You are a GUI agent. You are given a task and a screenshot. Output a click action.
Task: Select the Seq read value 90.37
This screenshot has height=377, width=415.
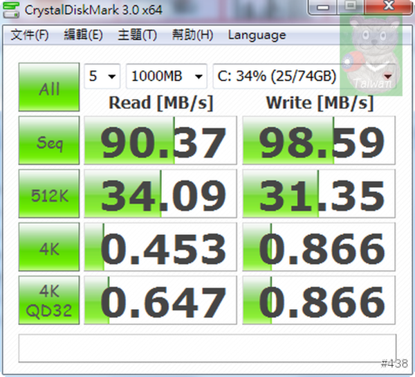[x=160, y=140]
